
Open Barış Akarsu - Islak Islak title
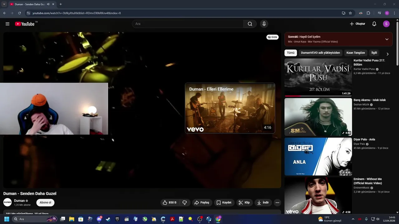(370, 100)
